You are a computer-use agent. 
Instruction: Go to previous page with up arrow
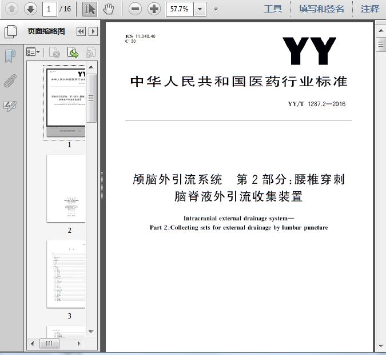pyautogui.click(x=11, y=9)
